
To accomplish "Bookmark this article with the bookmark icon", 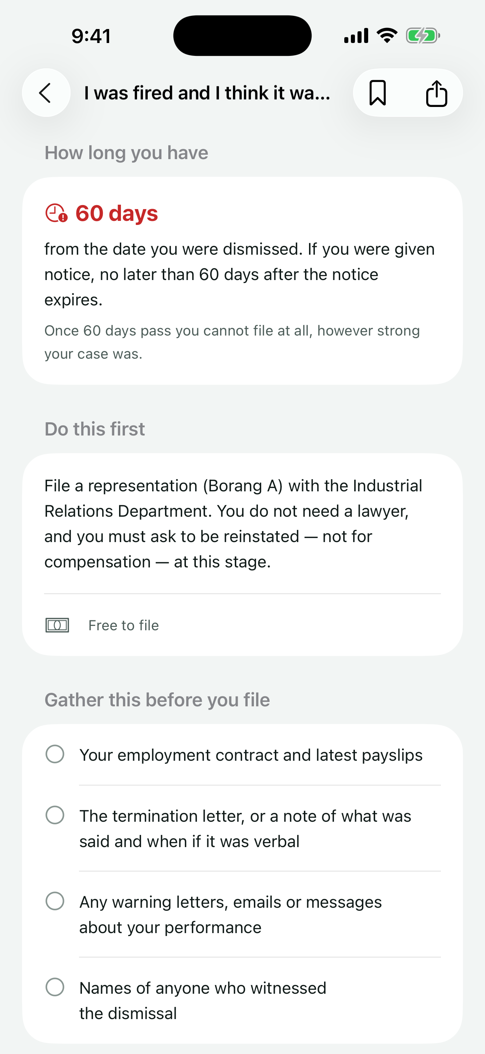I will [377, 93].
